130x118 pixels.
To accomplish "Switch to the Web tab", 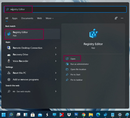I will 40,18.
